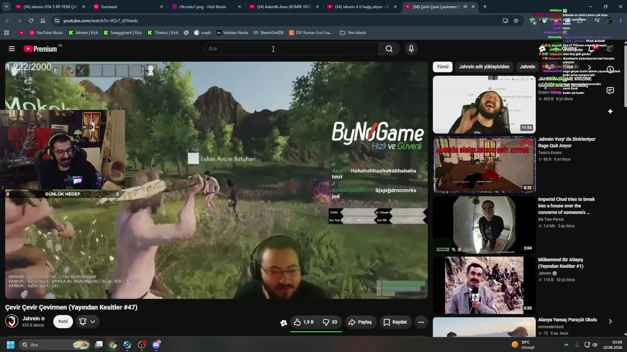Play the Imperial Chud video thumbnail
This screenshot has height=352, width=627.
[x=484, y=225]
